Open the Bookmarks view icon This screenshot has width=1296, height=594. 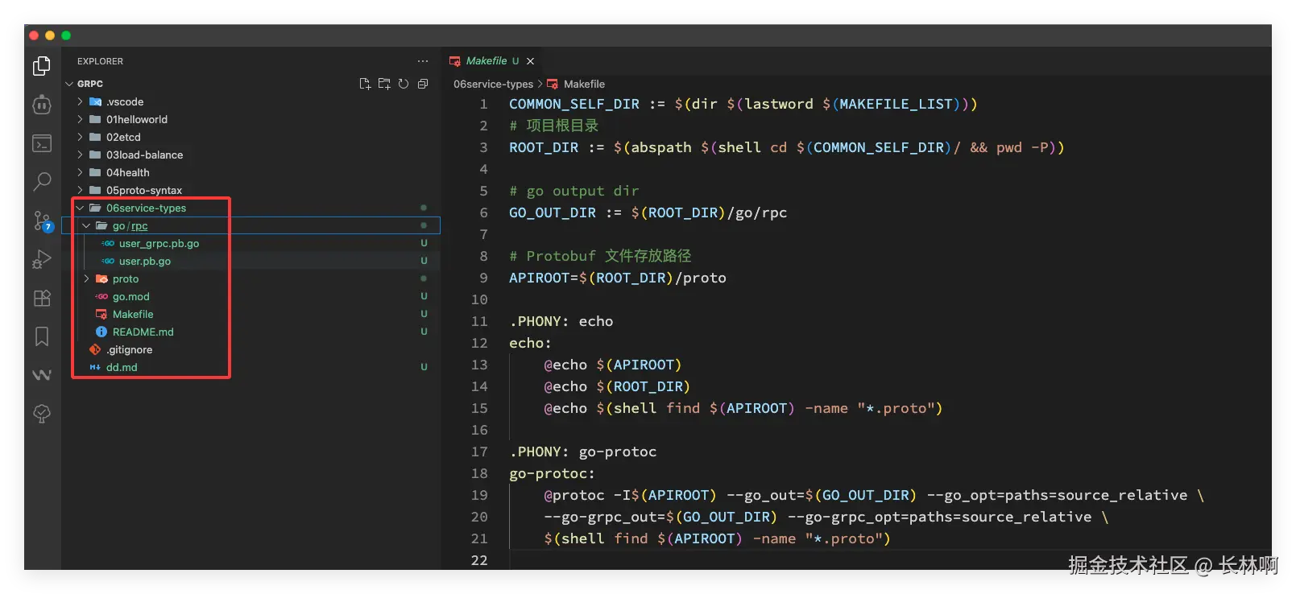pos(42,336)
